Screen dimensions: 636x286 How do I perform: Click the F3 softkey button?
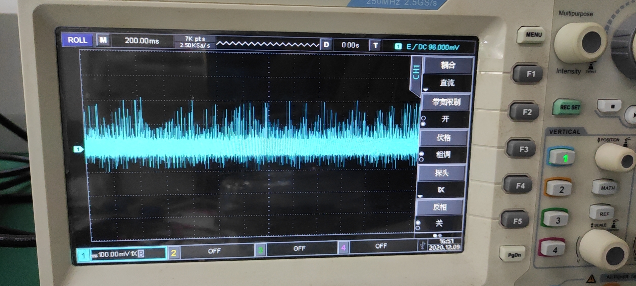pyautogui.click(x=523, y=149)
